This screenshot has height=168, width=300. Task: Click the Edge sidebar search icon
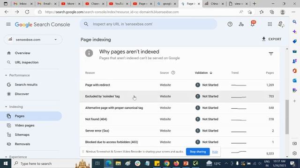point(294,22)
